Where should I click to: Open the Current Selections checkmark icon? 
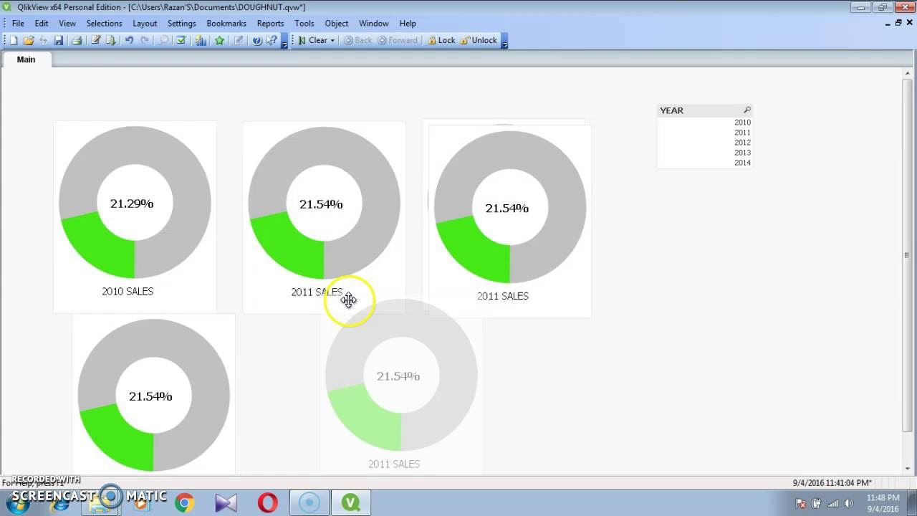pyautogui.click(x=181, y=41)
